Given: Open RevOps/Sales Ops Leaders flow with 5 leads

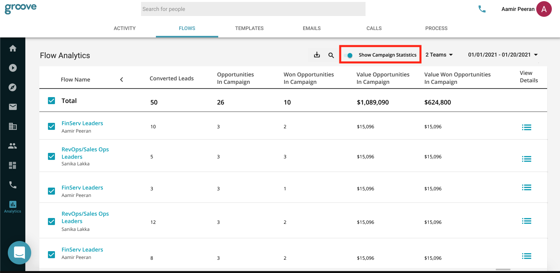Looking at the screenshot, I should [85, 153].
